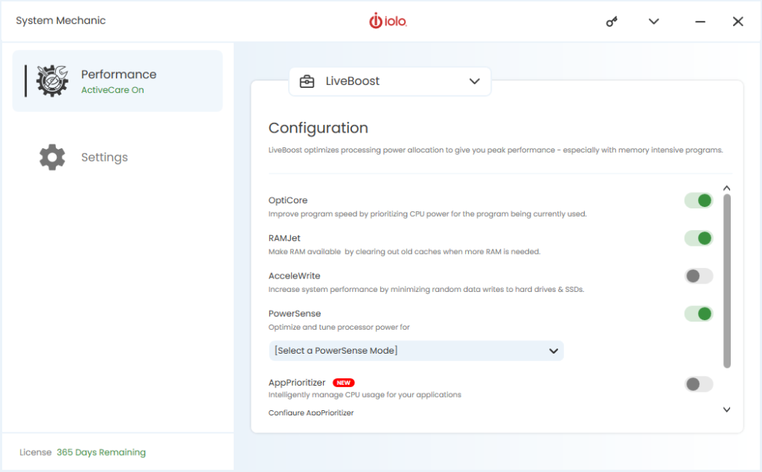Click the Performance gear-wrench icon
Screen dimensions: 762x472
pos(52,80)
